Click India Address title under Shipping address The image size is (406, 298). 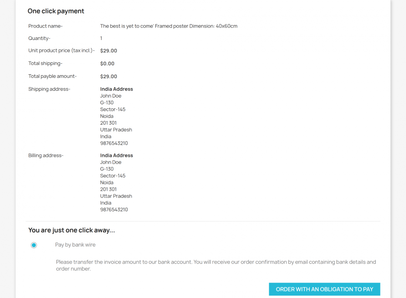coord(117,89)
